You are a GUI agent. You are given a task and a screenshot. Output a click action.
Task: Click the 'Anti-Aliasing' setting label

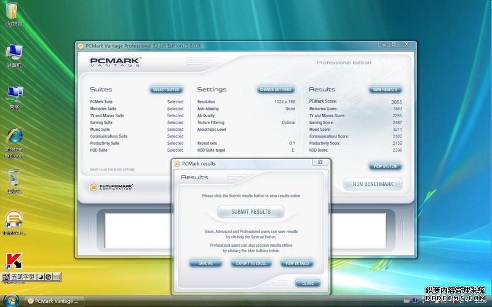(x=208, y=109)
